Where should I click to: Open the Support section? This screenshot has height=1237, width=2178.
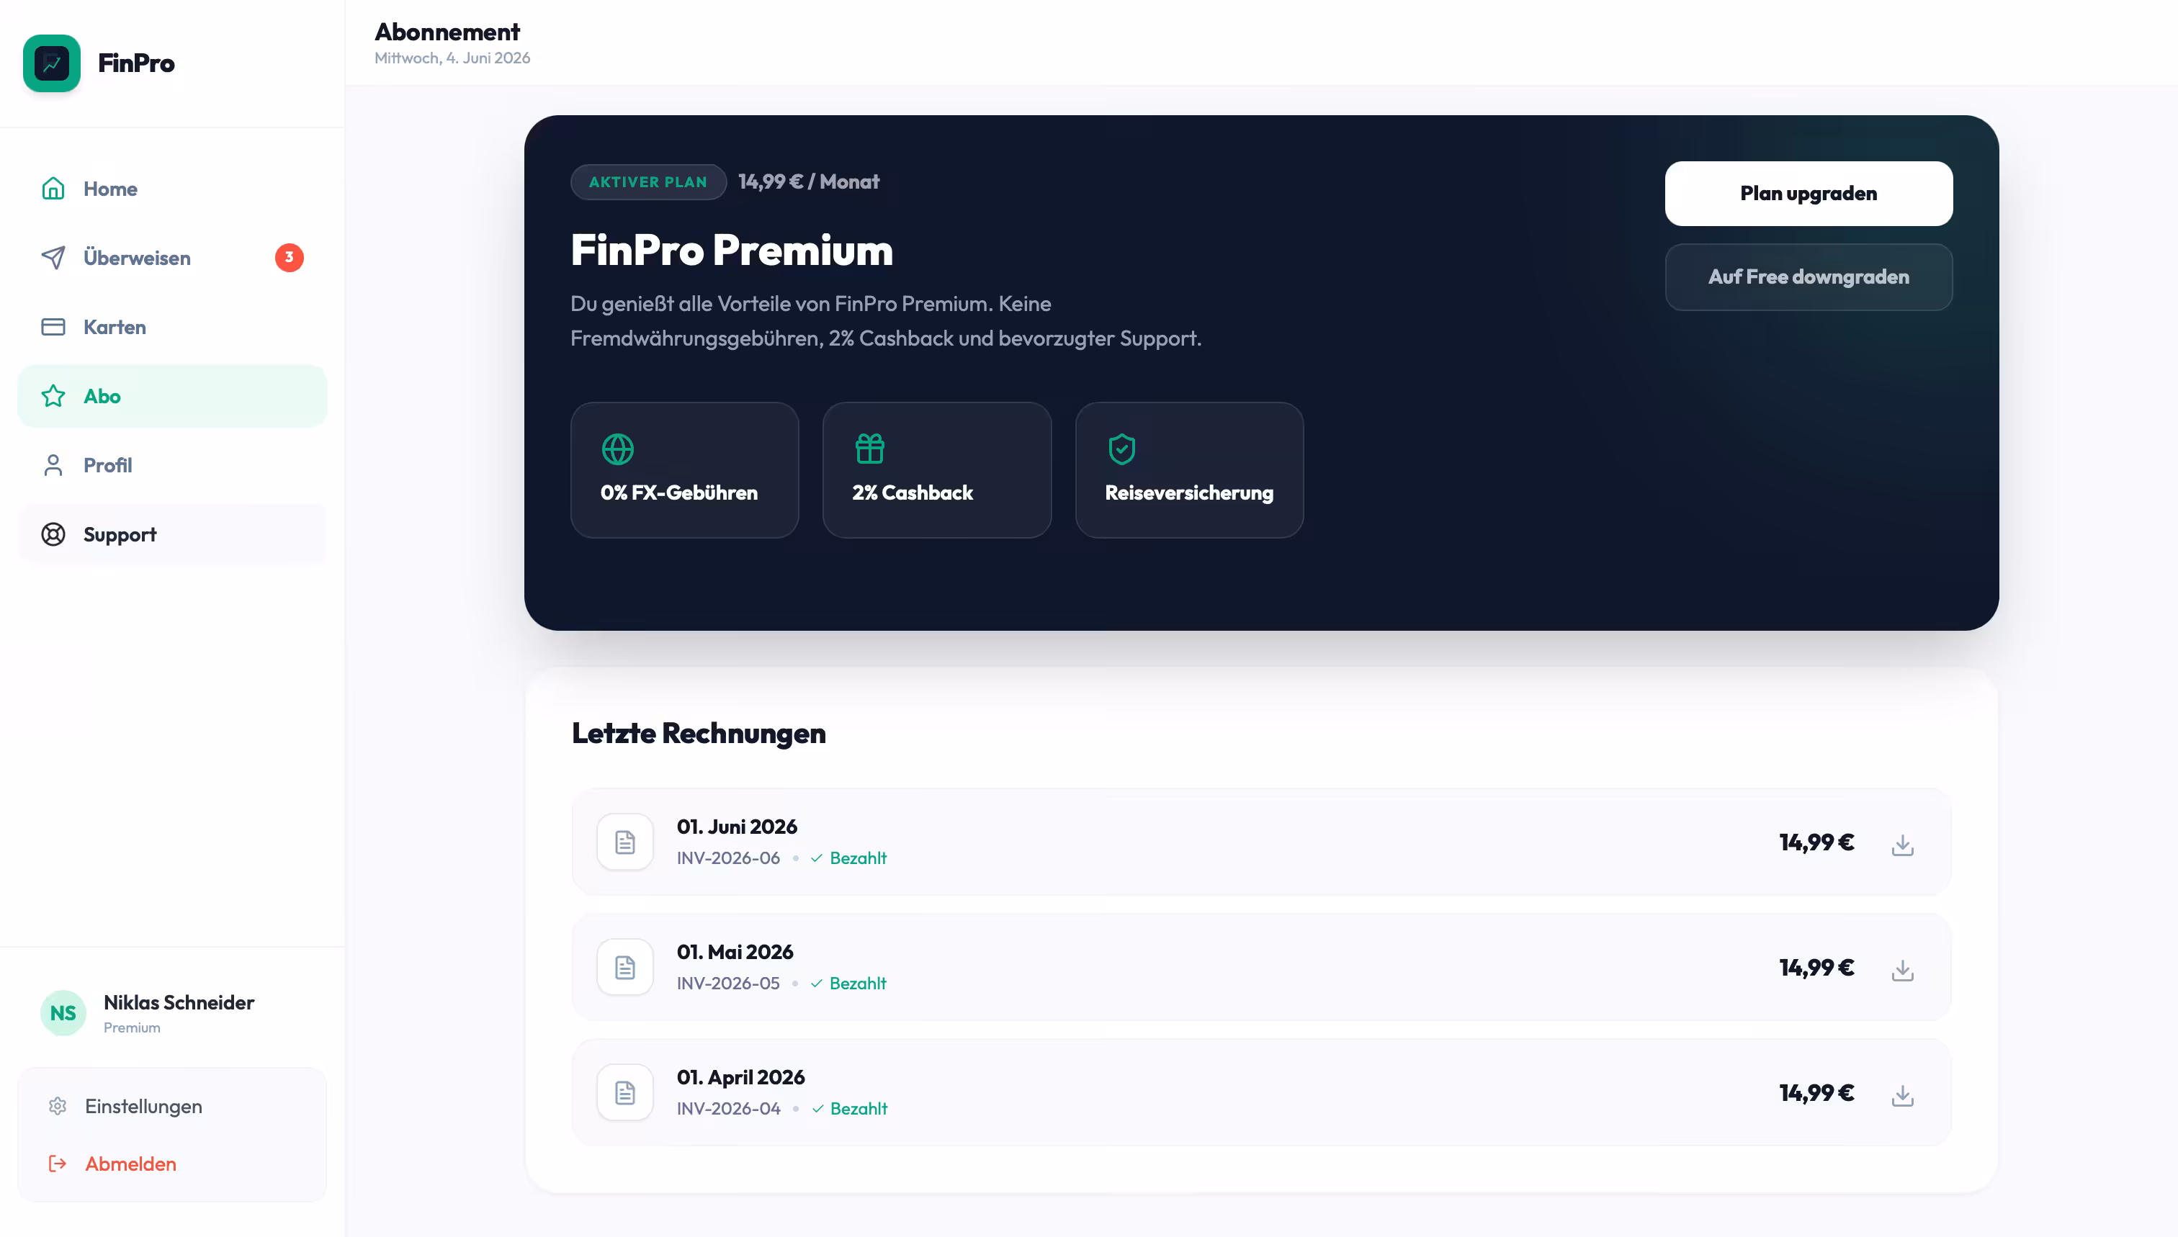click(x=171, y=534)
